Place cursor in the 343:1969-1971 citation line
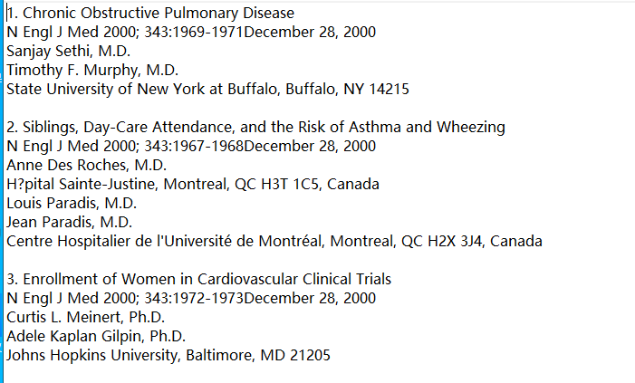635x383 pixels. 190,33
